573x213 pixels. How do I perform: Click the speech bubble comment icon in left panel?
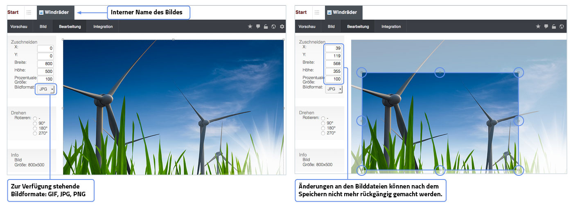(258, 27)
